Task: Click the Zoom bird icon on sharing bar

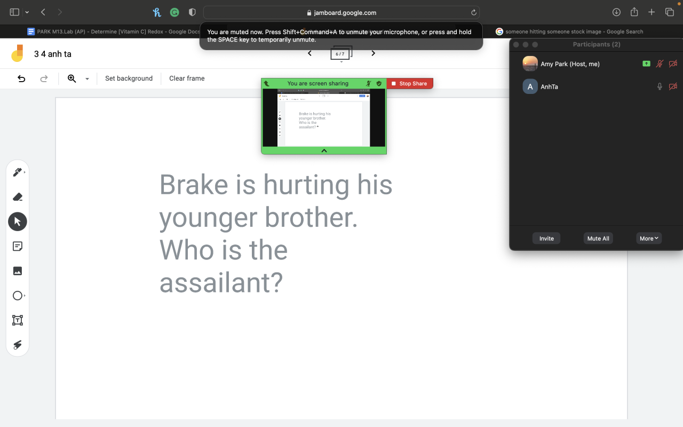Action: point(267,84)
